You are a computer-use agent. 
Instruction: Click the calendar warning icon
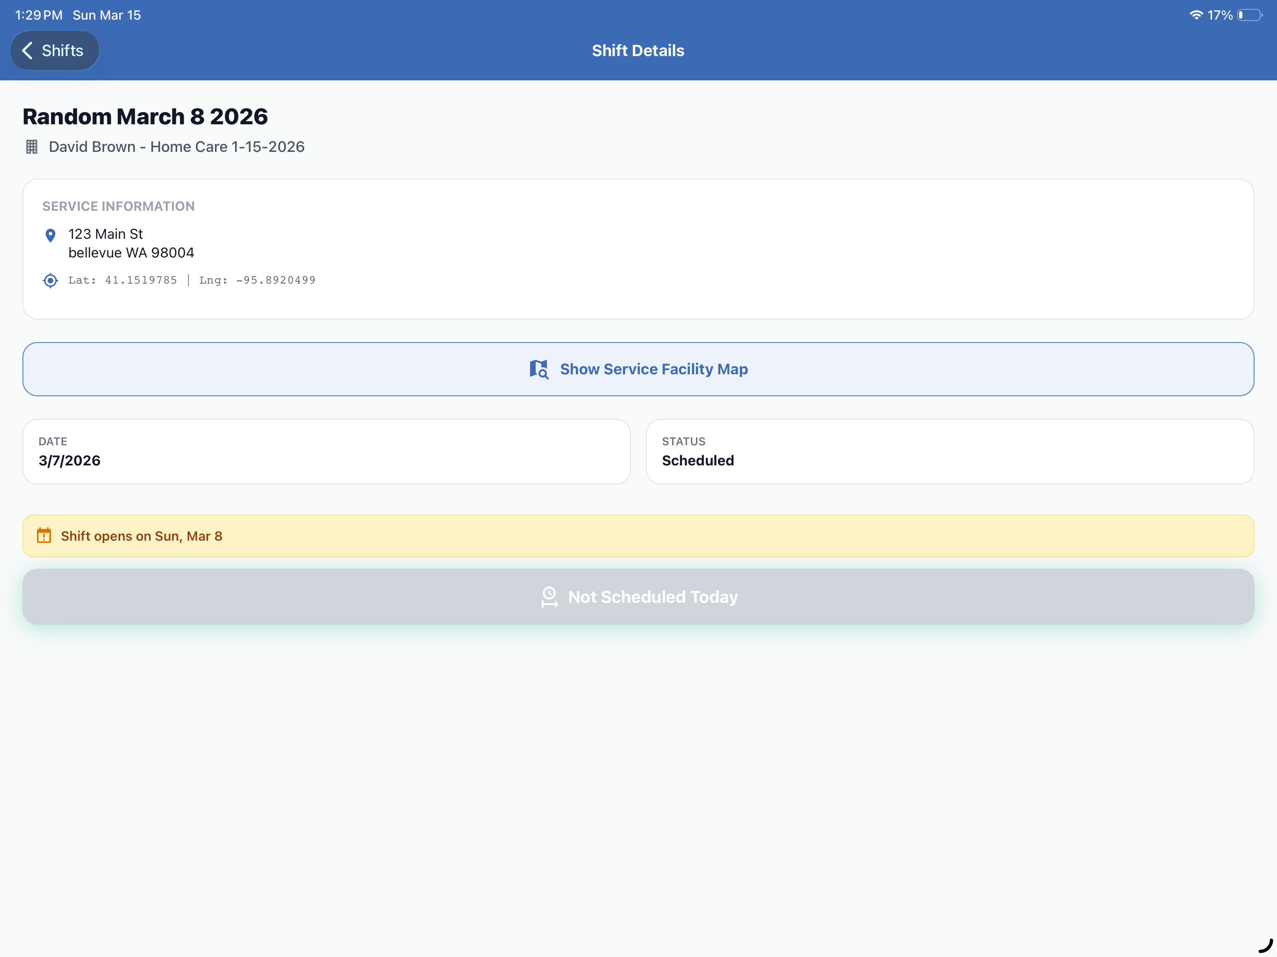coord(44,536)
